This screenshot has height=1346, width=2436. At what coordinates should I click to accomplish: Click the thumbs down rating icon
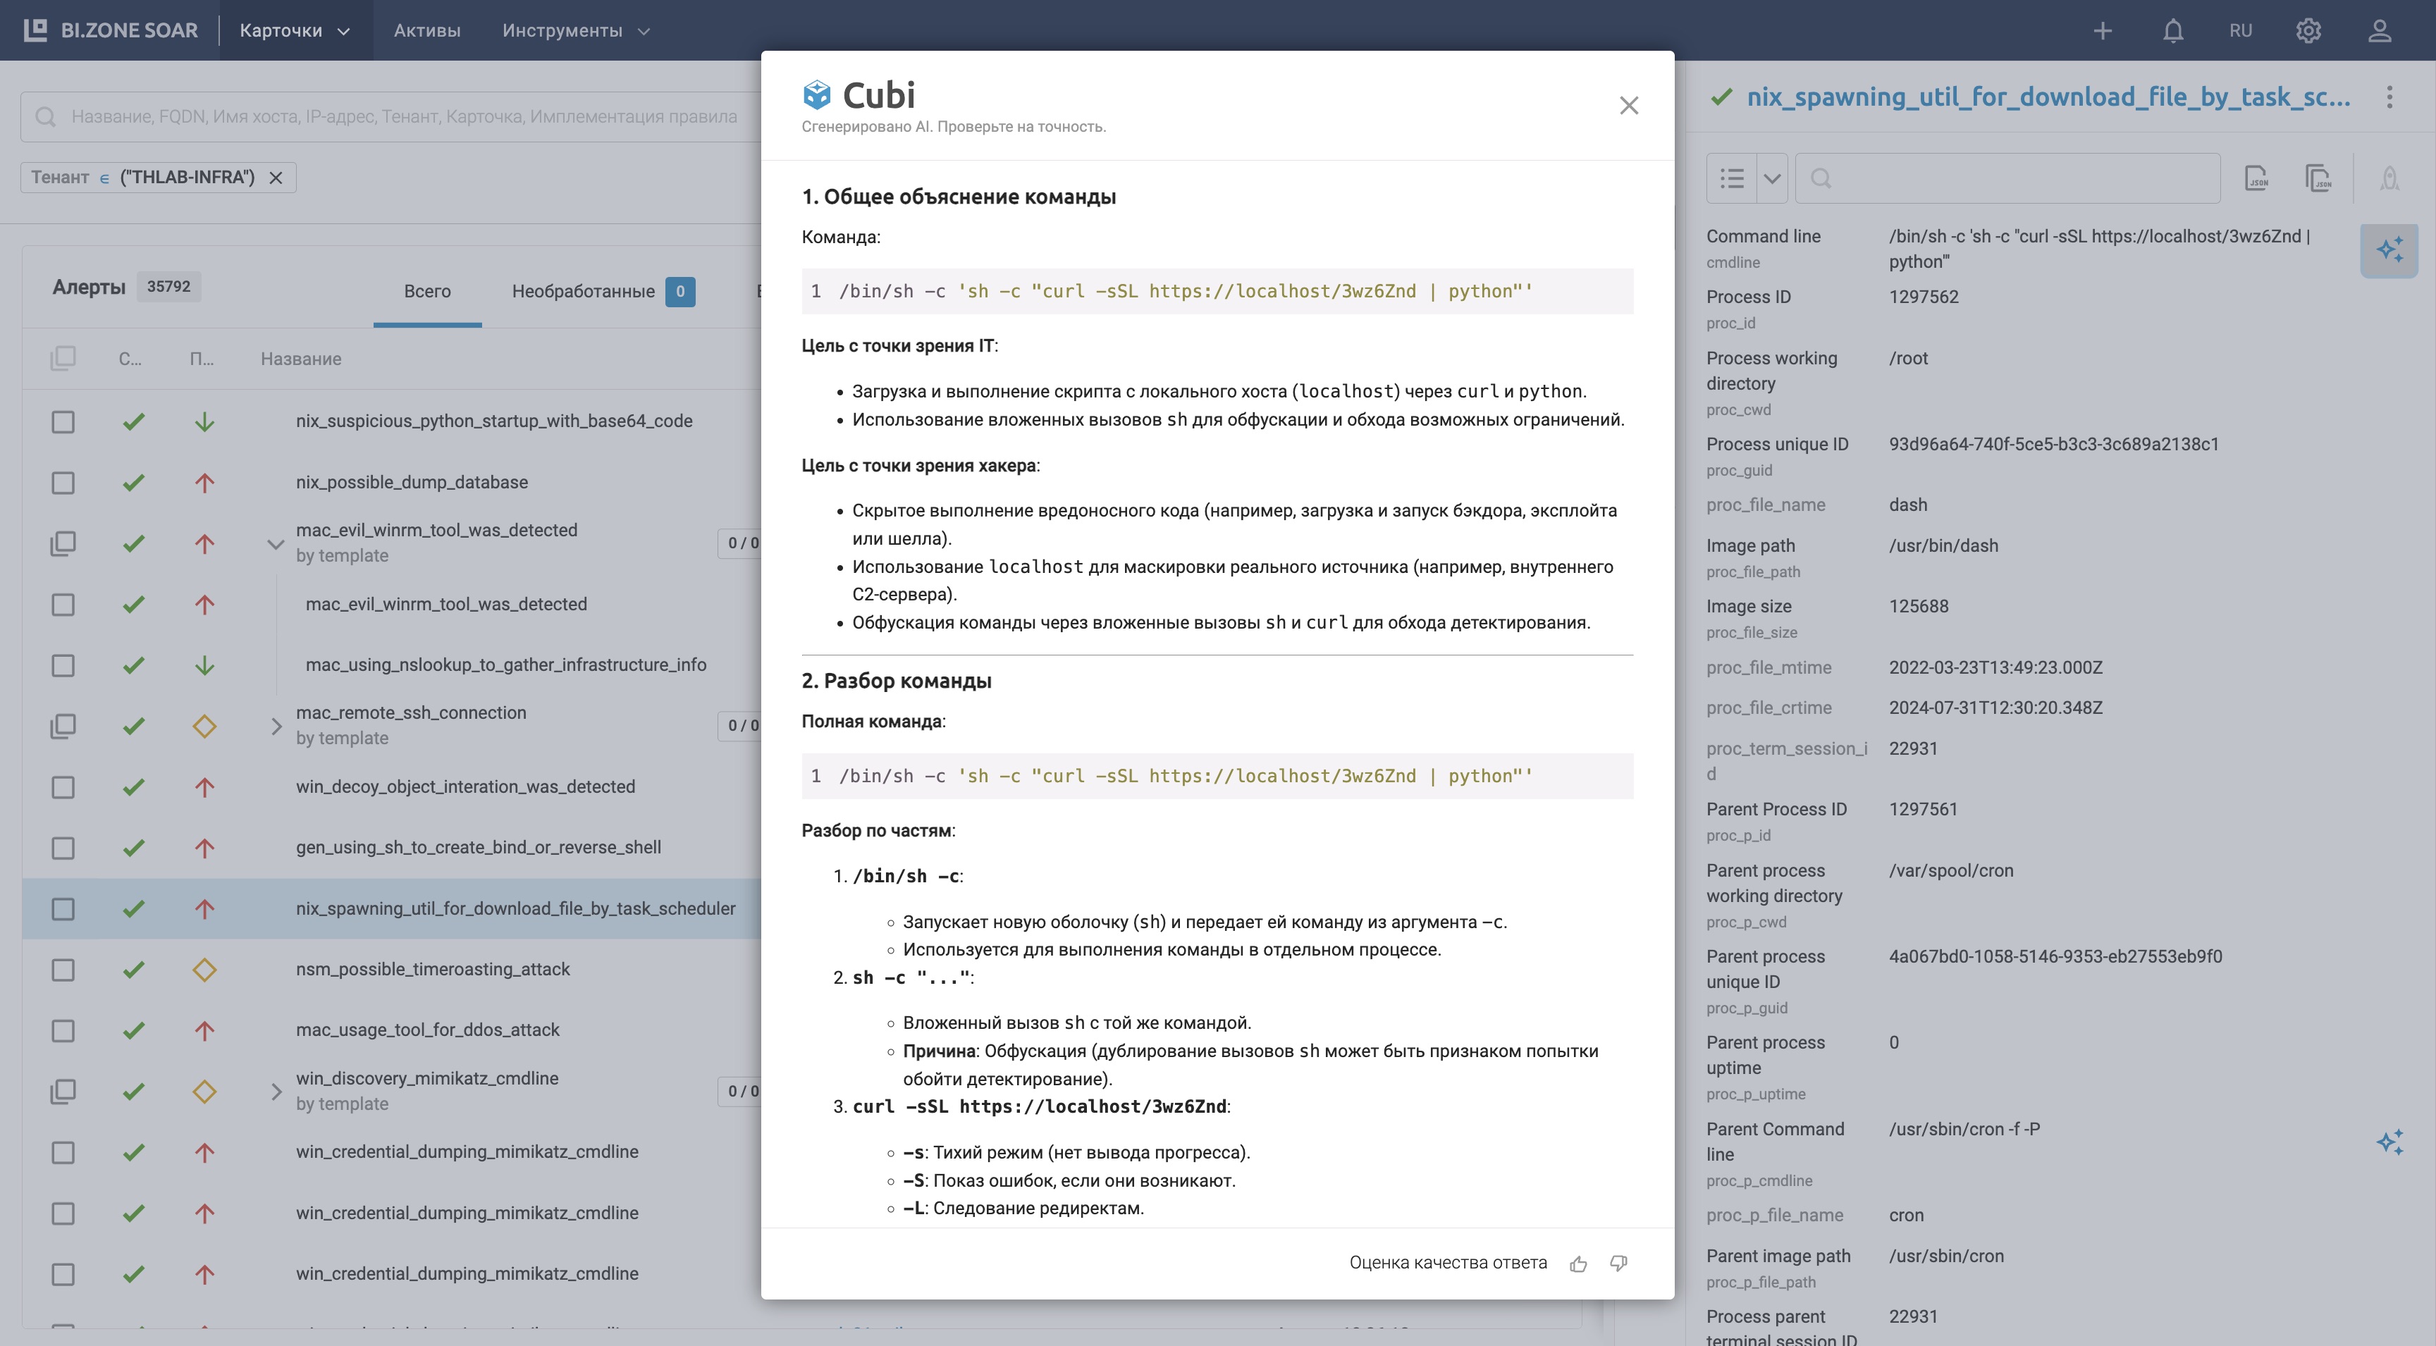[x=1619, y=1264]
